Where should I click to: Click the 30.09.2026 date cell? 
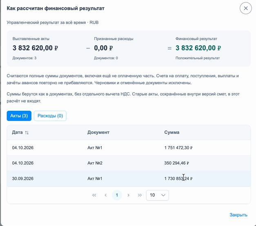click(x=23, y=179)
